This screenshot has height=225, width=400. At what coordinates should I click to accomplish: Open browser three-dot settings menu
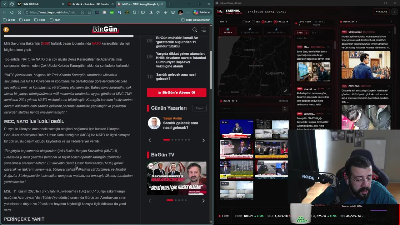coord(188,12)
